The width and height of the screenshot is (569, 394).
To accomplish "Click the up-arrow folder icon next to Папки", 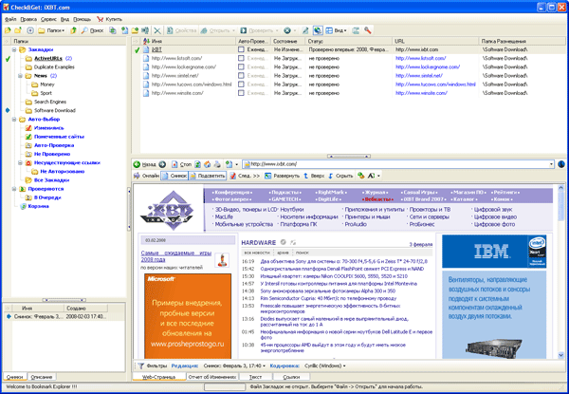I will (x=74, y=30).
